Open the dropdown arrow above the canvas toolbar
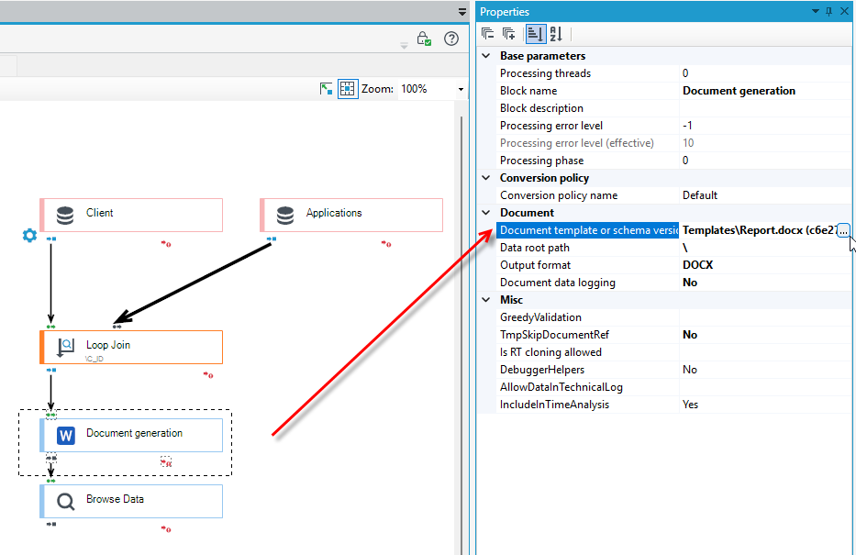856x555 pixels. pyautogui.click(x=461, y=12)
